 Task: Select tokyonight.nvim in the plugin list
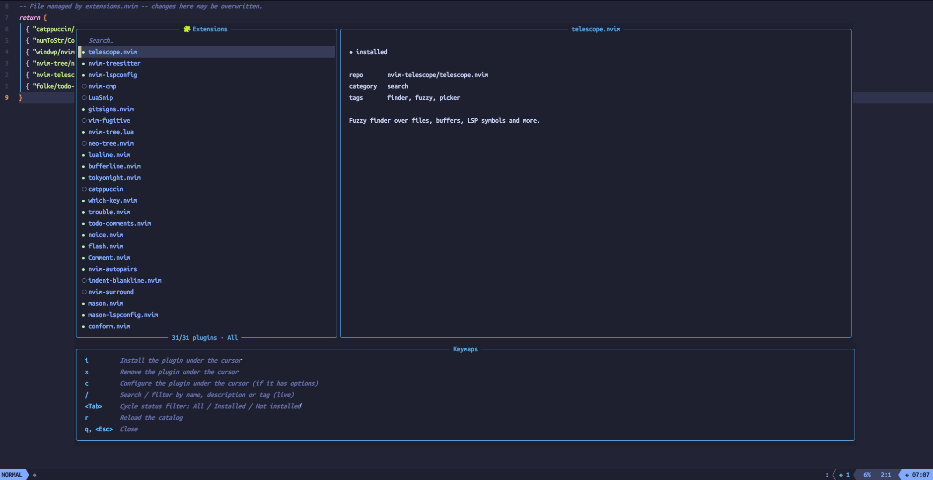coord(207,178)
